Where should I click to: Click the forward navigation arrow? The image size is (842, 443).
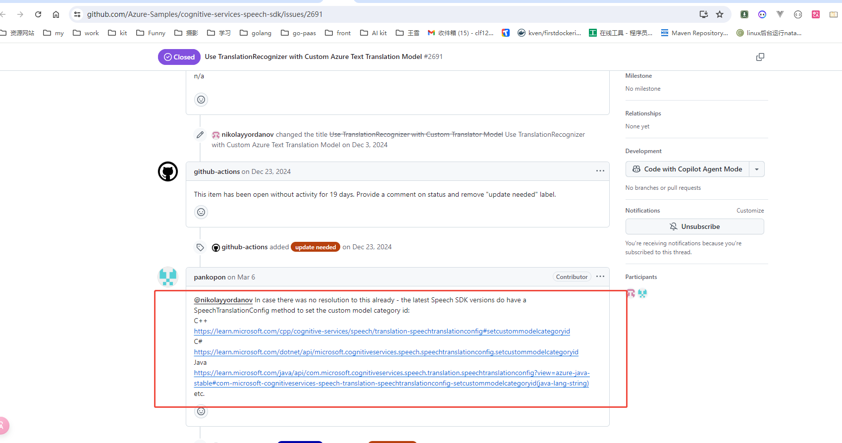pos(20,14)
